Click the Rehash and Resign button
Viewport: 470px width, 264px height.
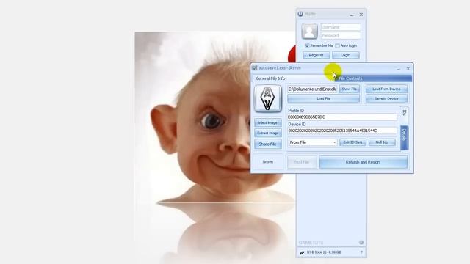click(x=363, y=162)
